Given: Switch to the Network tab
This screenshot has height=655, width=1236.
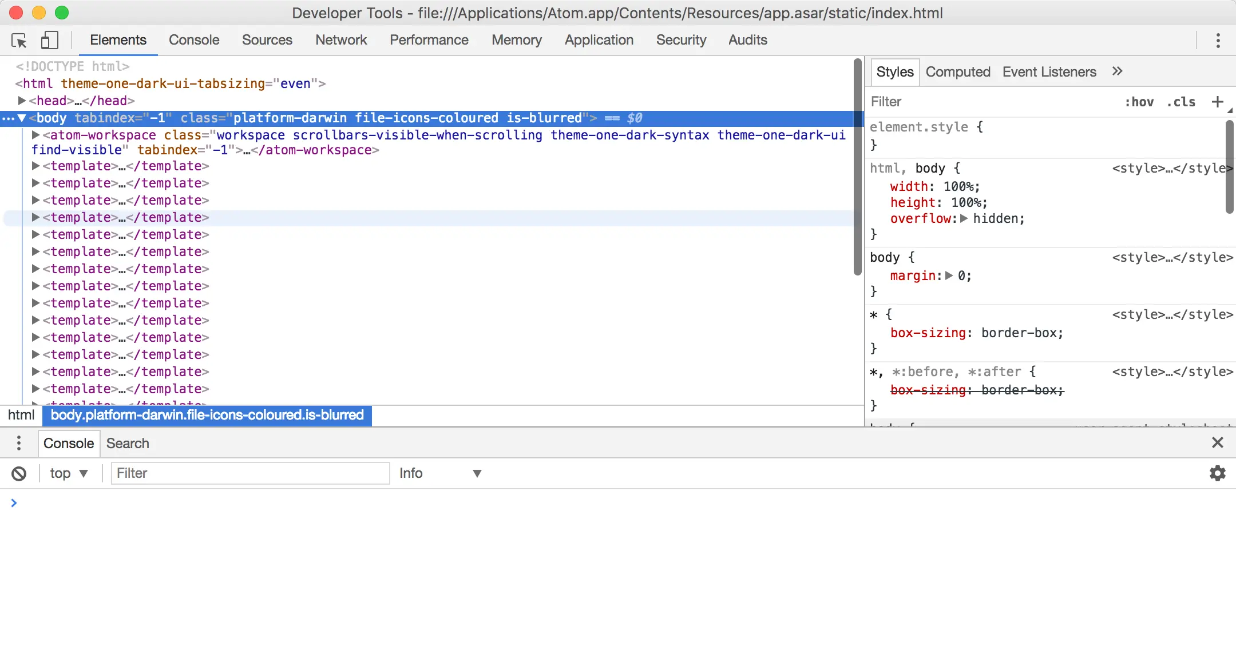Looking at the screenshot, I should click(341, 40).
